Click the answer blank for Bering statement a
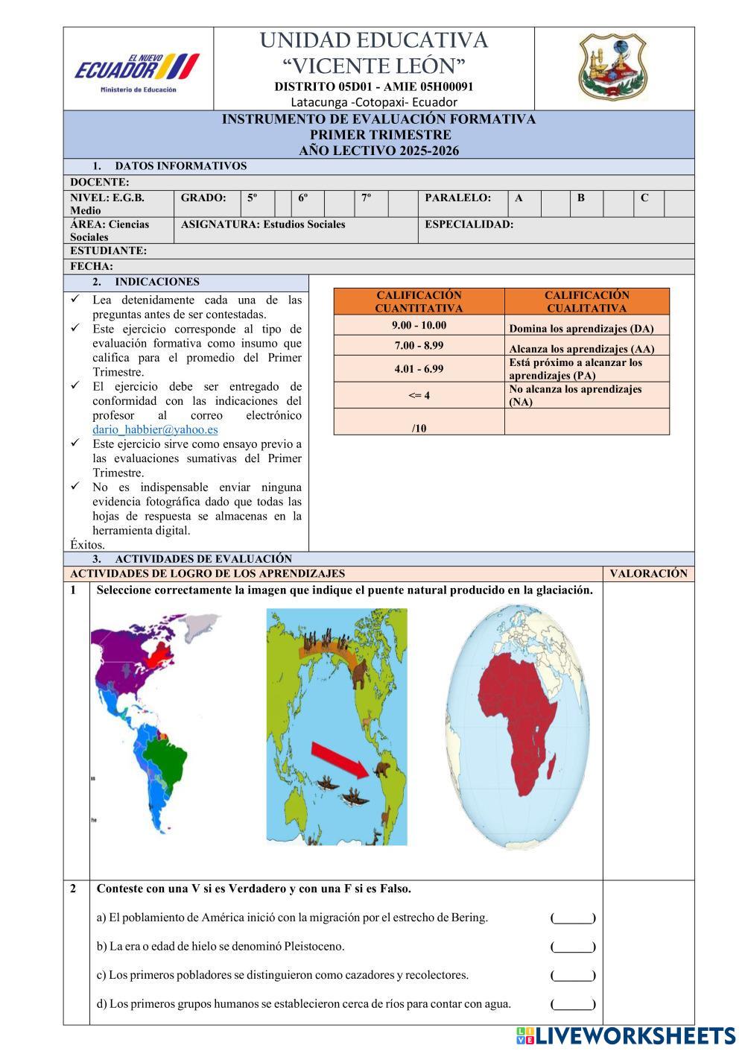The height and width of the screenshot is (1054, 745). (573, 918)
